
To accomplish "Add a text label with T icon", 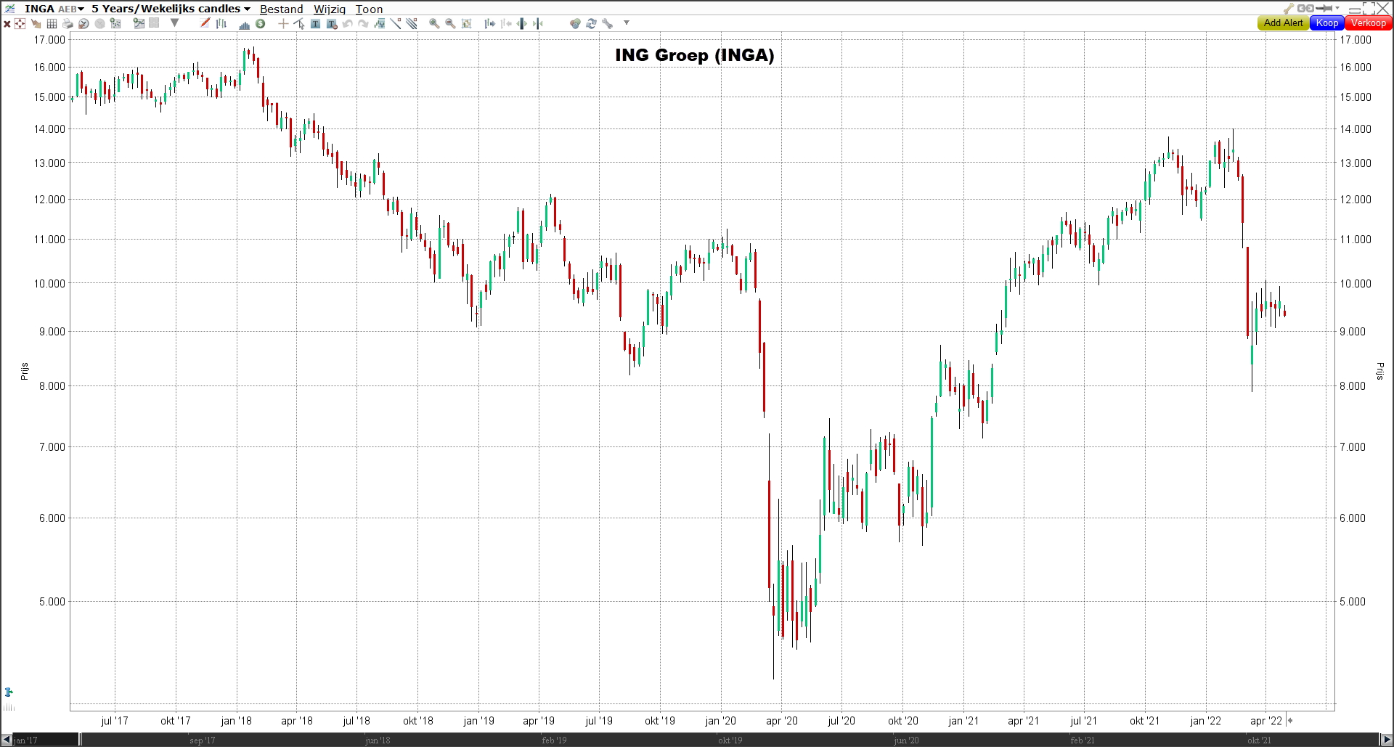I will (315, 23).
